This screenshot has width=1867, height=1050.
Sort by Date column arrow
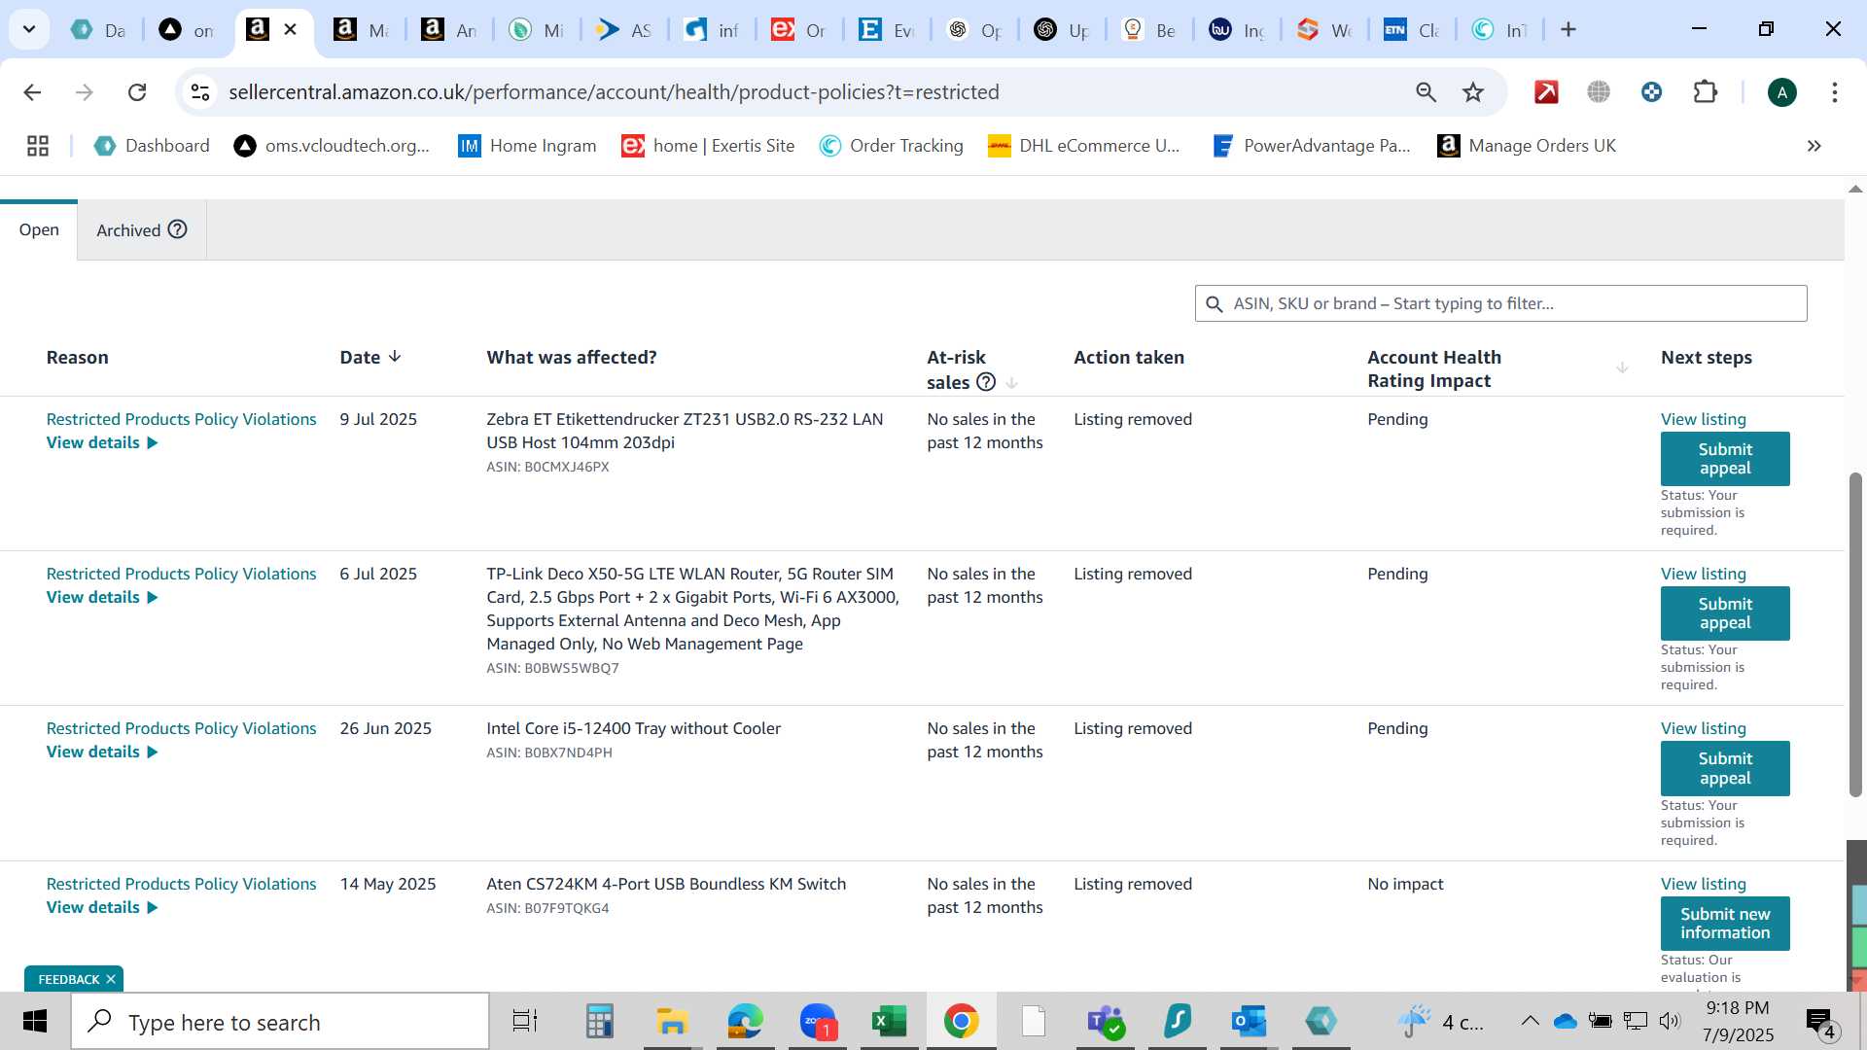[395, 357]
